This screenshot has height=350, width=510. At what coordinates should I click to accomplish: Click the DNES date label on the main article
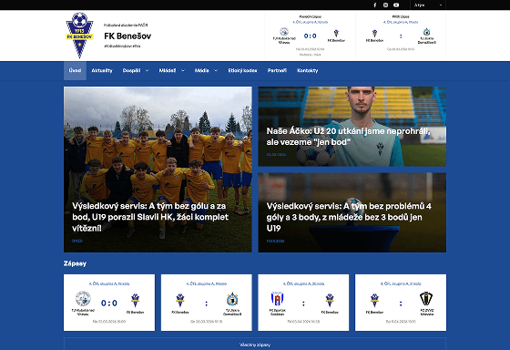(77, 241)
